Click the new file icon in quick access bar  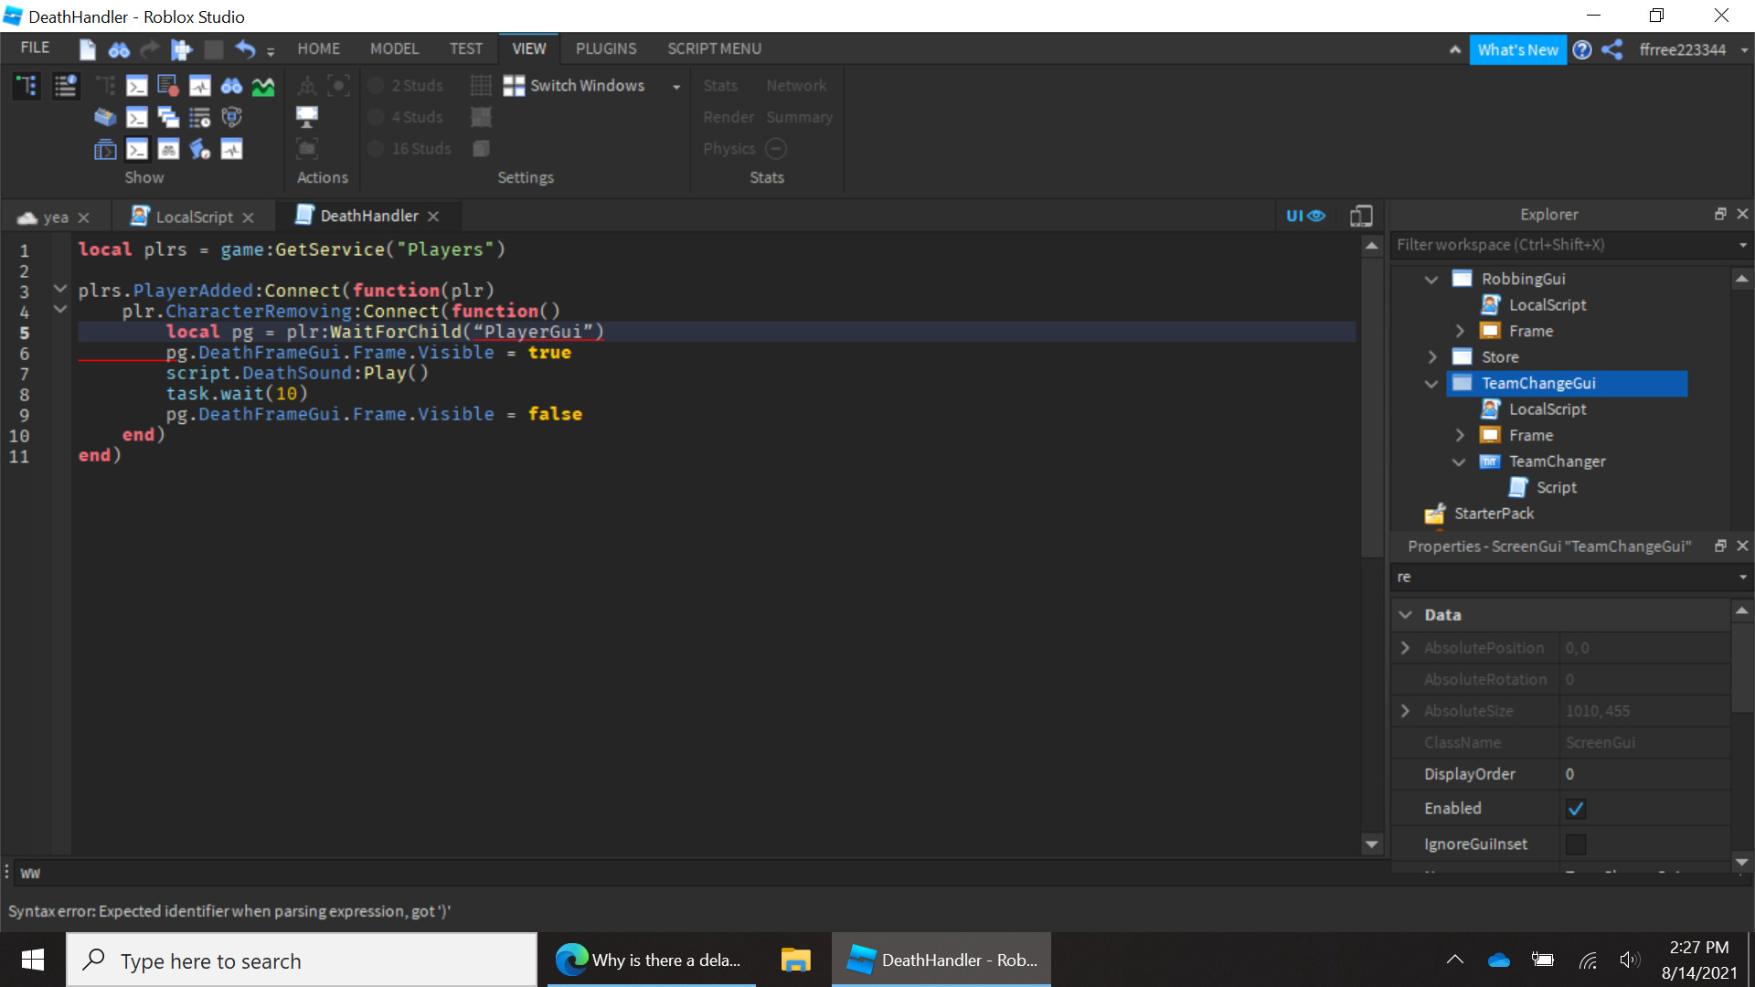click(88, 49)
